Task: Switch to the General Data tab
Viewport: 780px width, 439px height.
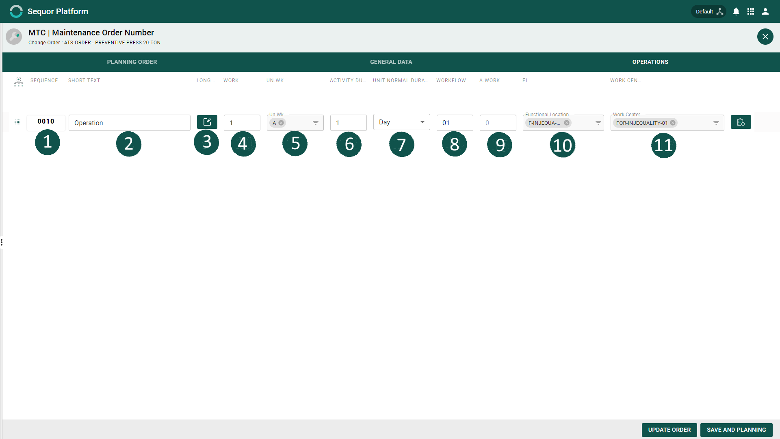Action: tap(391, 62)
